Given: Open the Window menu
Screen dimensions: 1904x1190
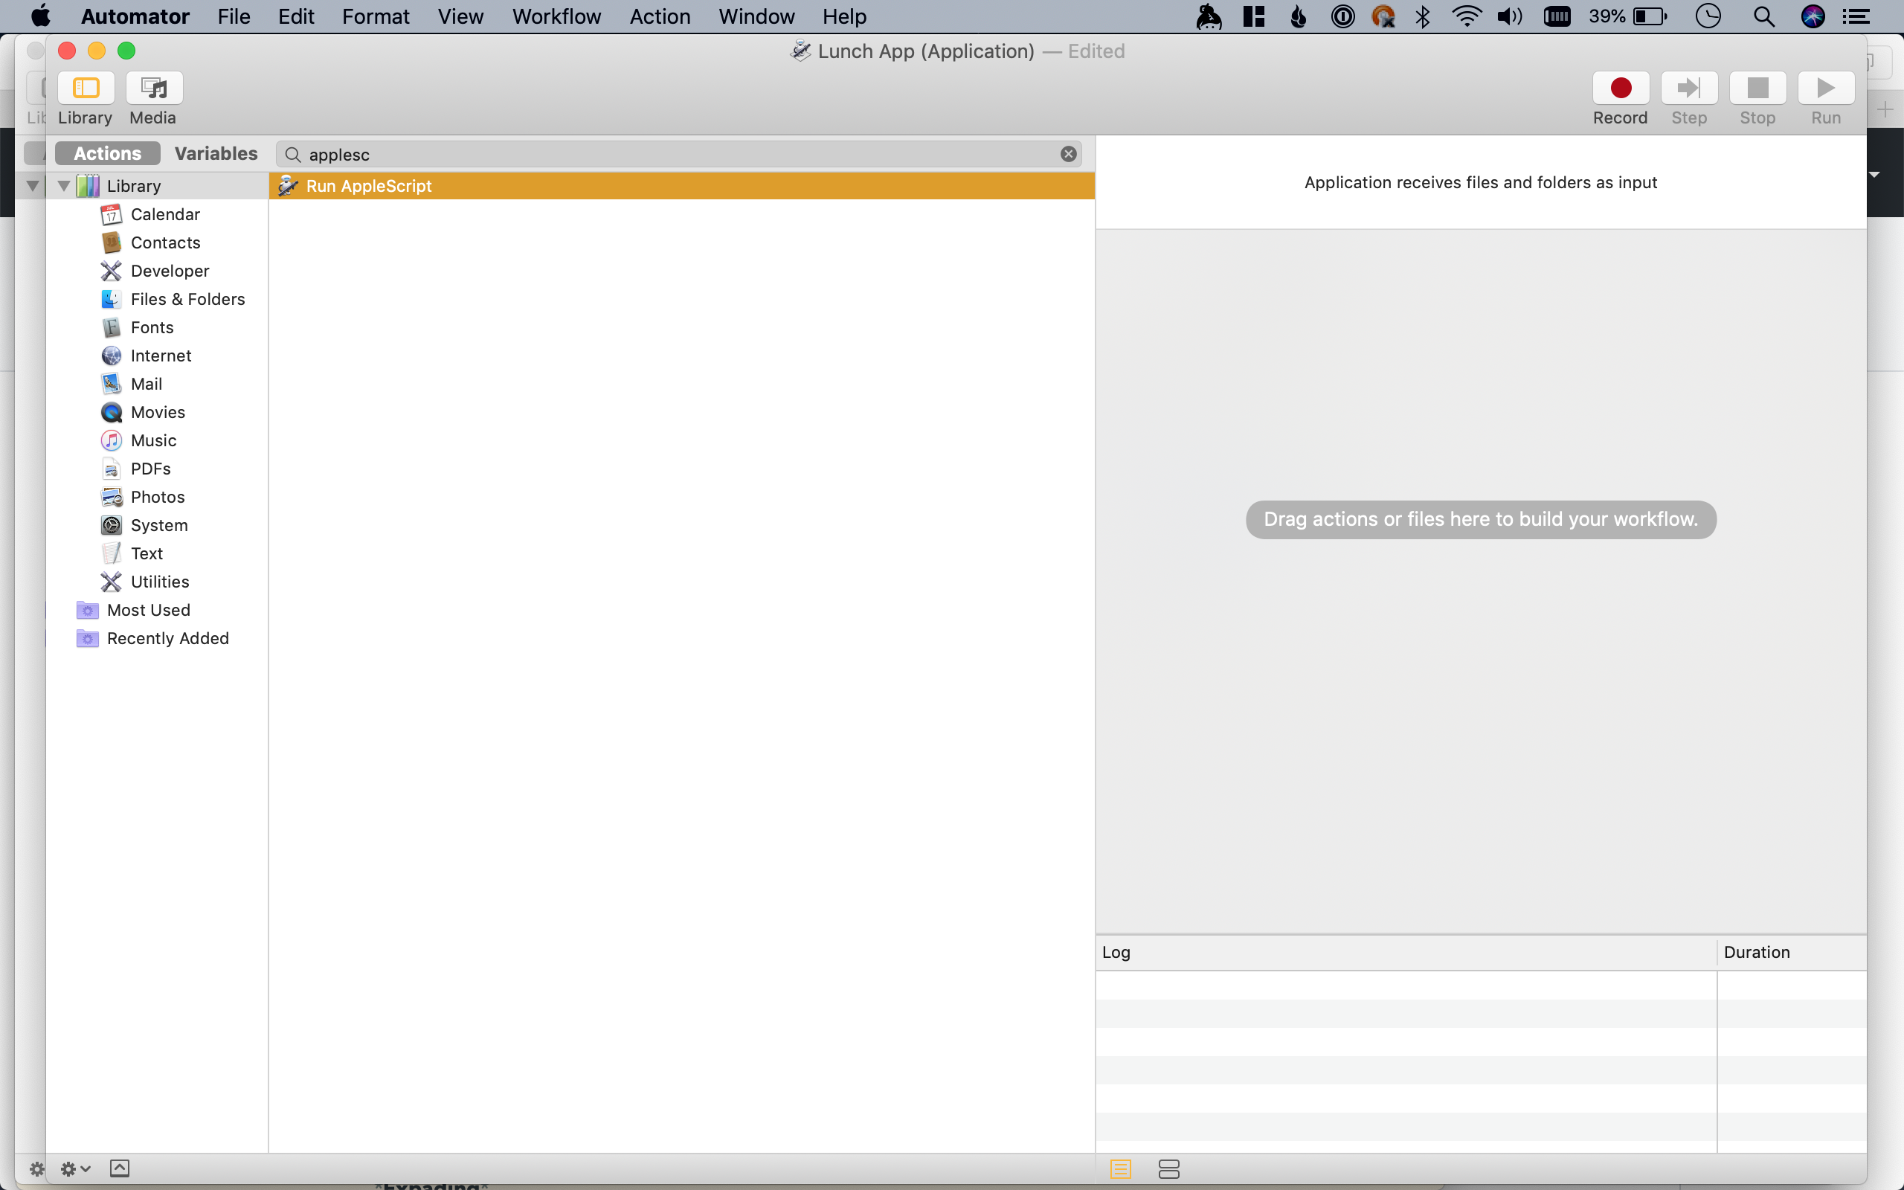Looking at the screenshot, I should (756, 16).
